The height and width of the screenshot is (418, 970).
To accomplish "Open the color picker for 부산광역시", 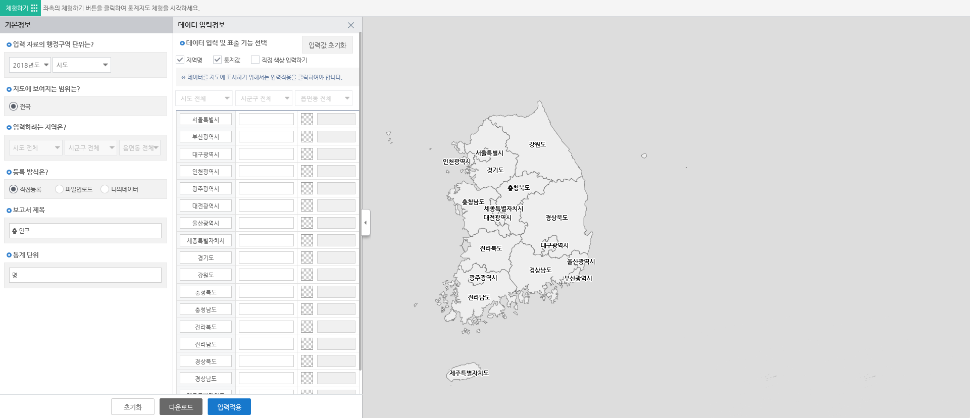I will pos(307,136).
